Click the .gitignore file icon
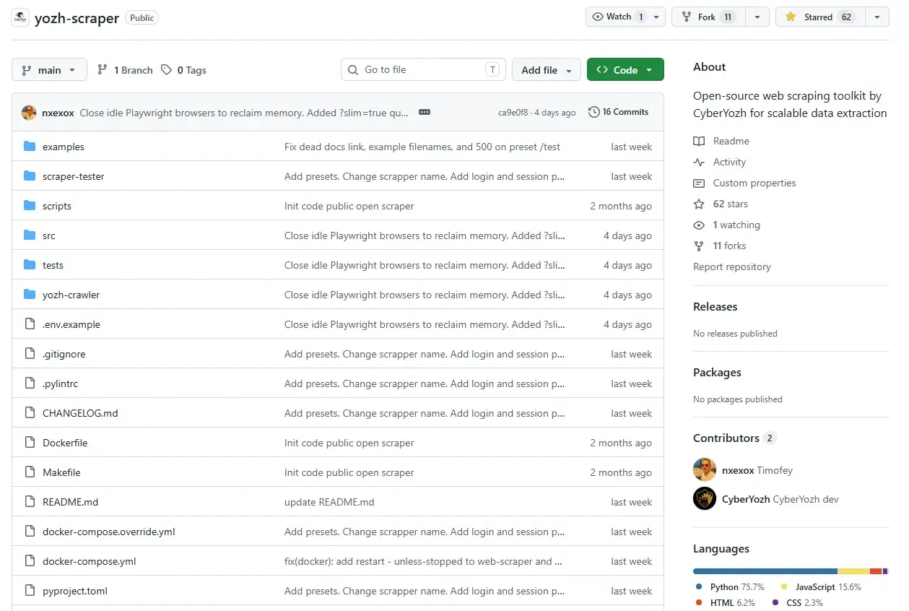The height and width of the screenshot is (611, 909). click(30, 354)
